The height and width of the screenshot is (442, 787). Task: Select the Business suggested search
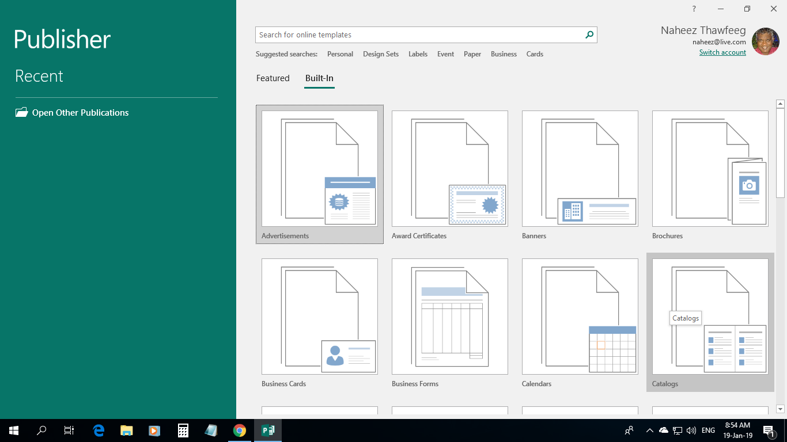(x=504, y=54)
